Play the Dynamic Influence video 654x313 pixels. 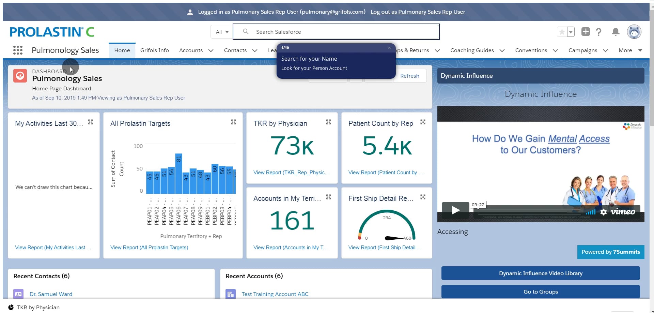tap(455, 210)
